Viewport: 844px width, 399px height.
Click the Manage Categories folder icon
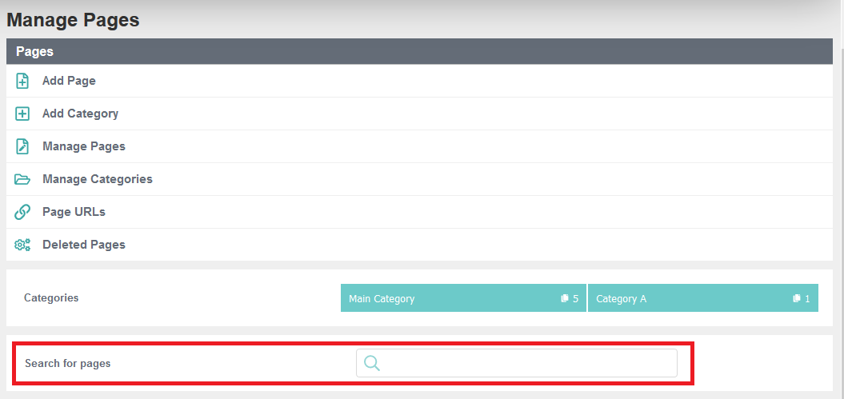[x=22, y=180]
